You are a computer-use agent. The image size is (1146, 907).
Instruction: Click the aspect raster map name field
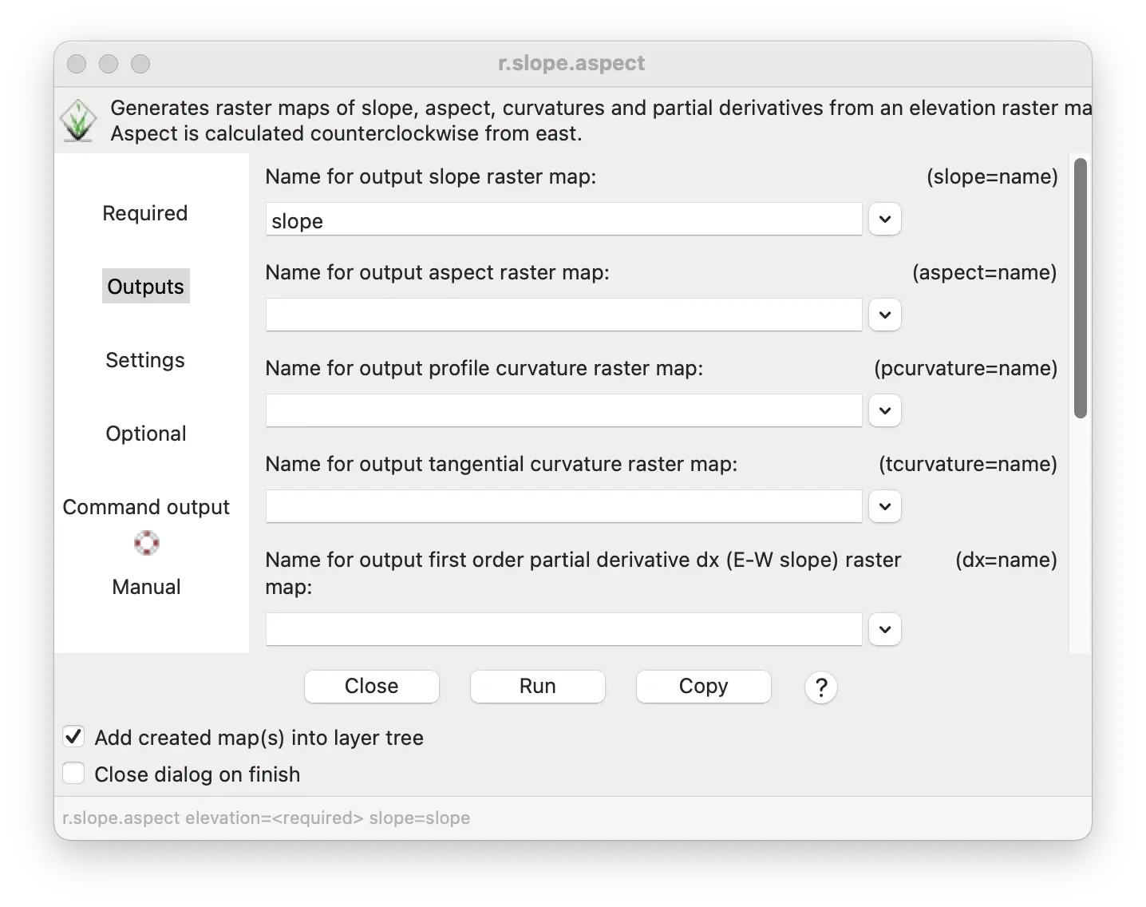pyautogui.click(x=563, y=315)
